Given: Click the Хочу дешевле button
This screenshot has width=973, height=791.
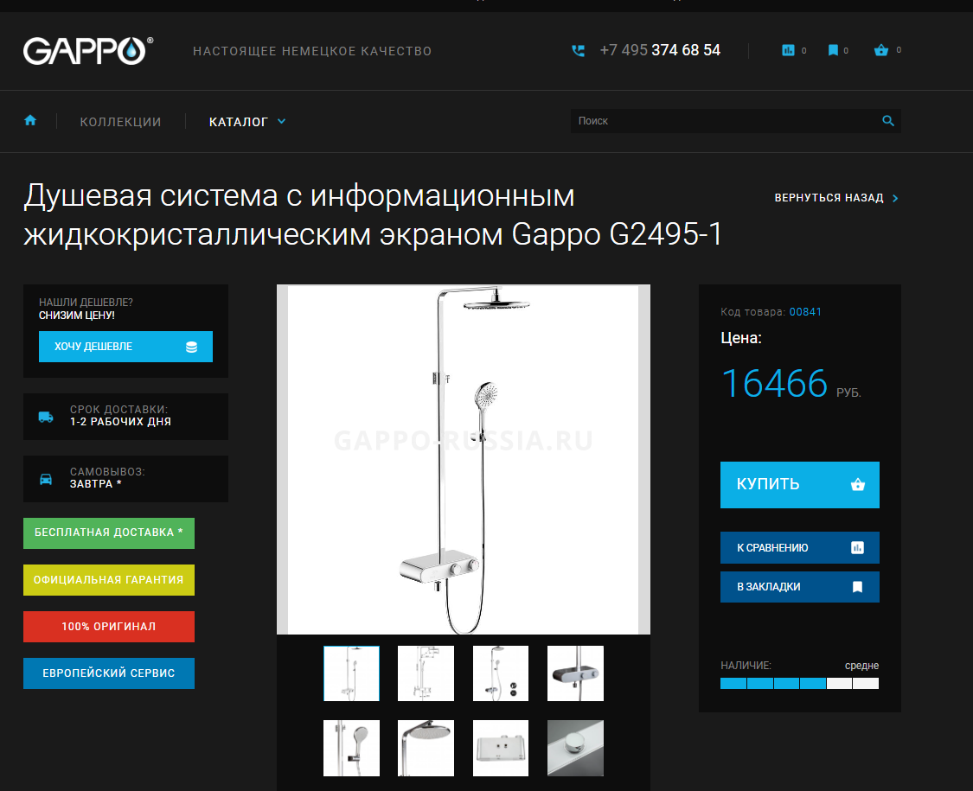Looking at the screenshot, I should tap(125, 346).
